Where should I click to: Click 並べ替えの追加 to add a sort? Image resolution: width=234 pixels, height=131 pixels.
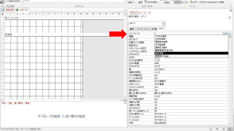point(73,116)
